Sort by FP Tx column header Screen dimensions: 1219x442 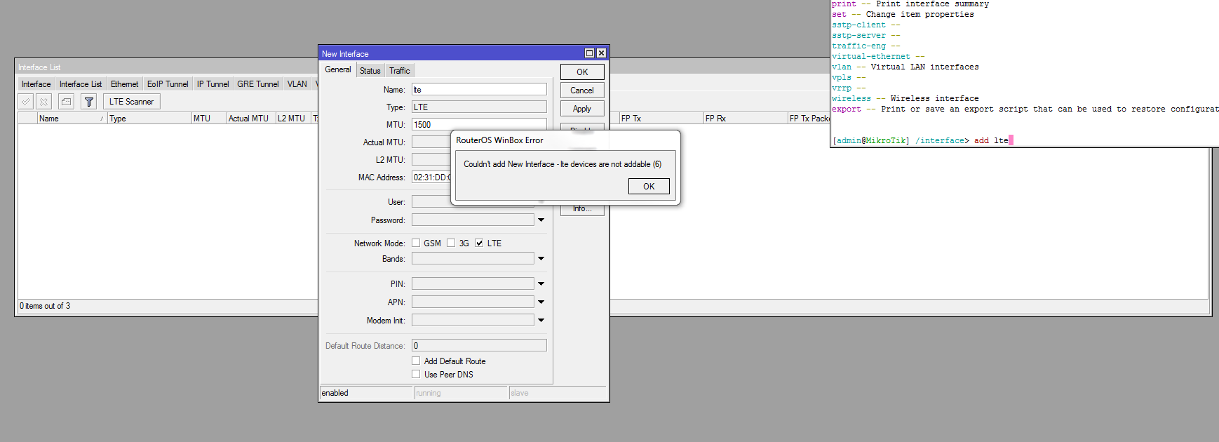[x=661, y=119]
